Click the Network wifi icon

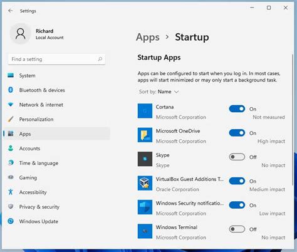pos(11,105)
